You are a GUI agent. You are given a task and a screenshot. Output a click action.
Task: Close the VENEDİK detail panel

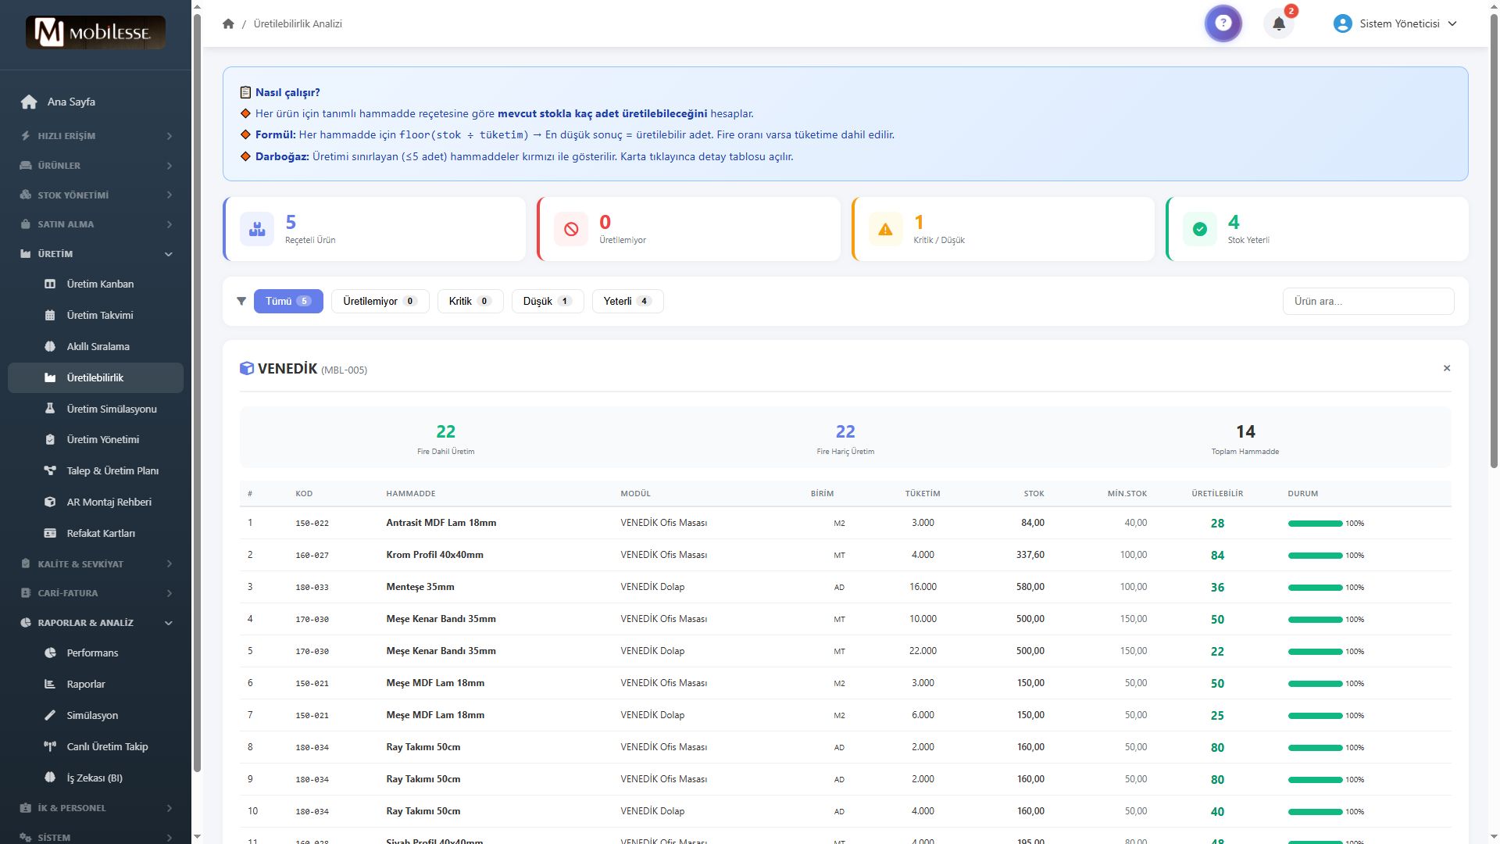[x=1446, y=368]
